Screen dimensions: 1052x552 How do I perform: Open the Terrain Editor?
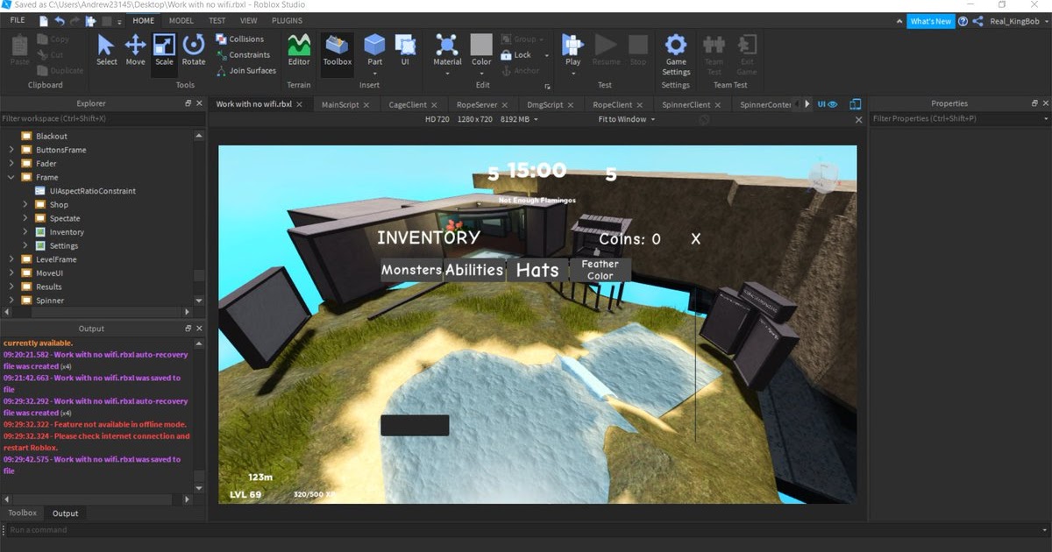[x=299, y=51]
